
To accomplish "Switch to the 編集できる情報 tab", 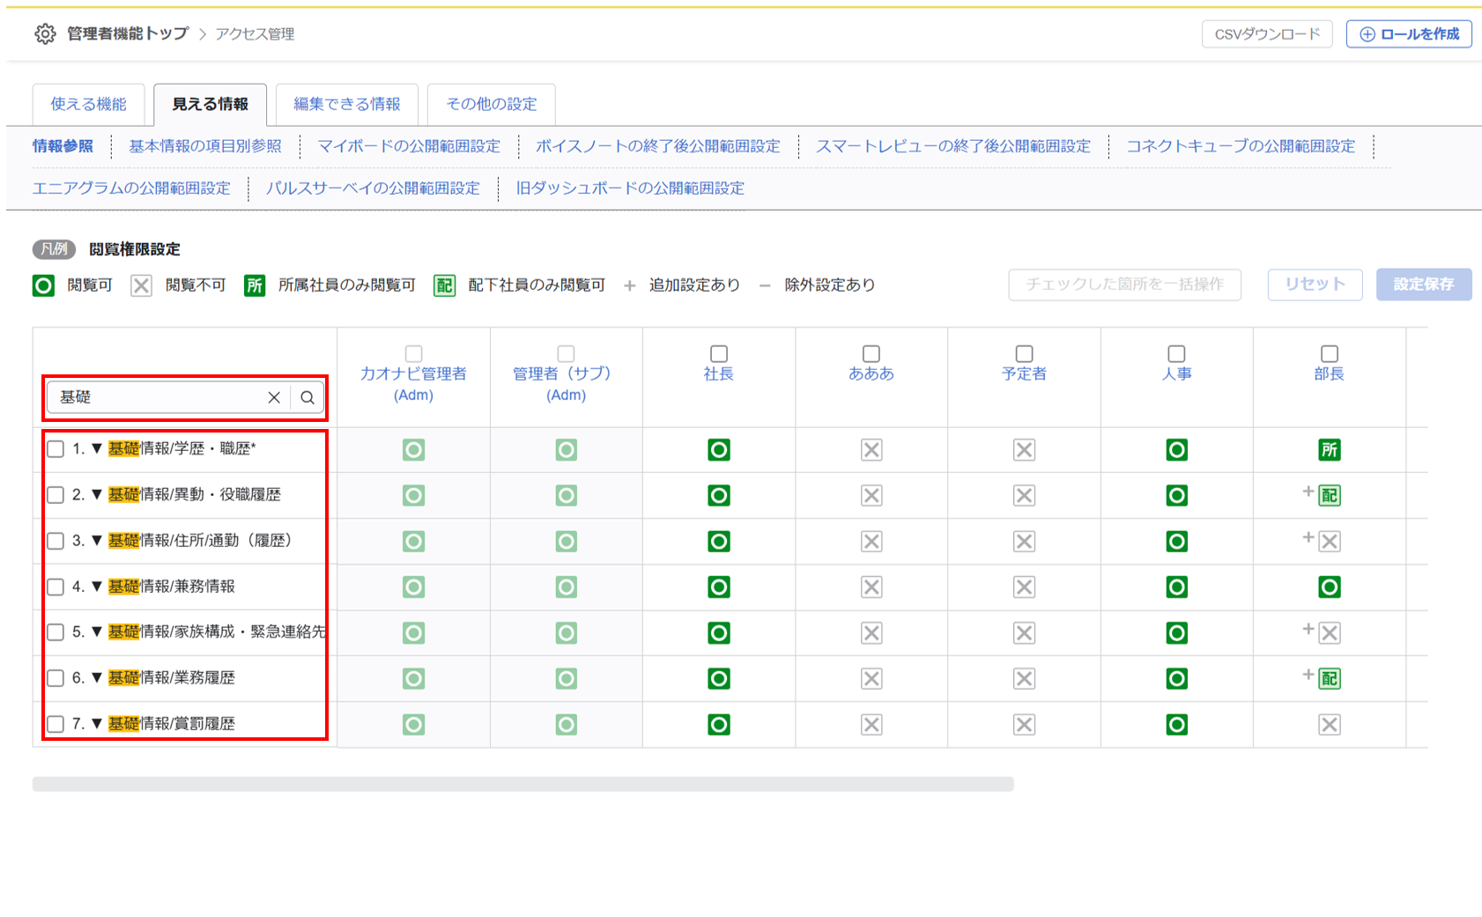I will click(347, 104).
